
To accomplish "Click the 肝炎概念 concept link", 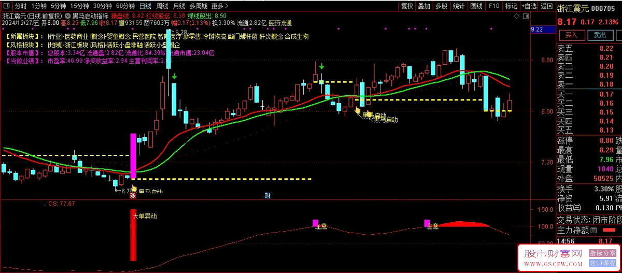I will [x=271, y=37].
